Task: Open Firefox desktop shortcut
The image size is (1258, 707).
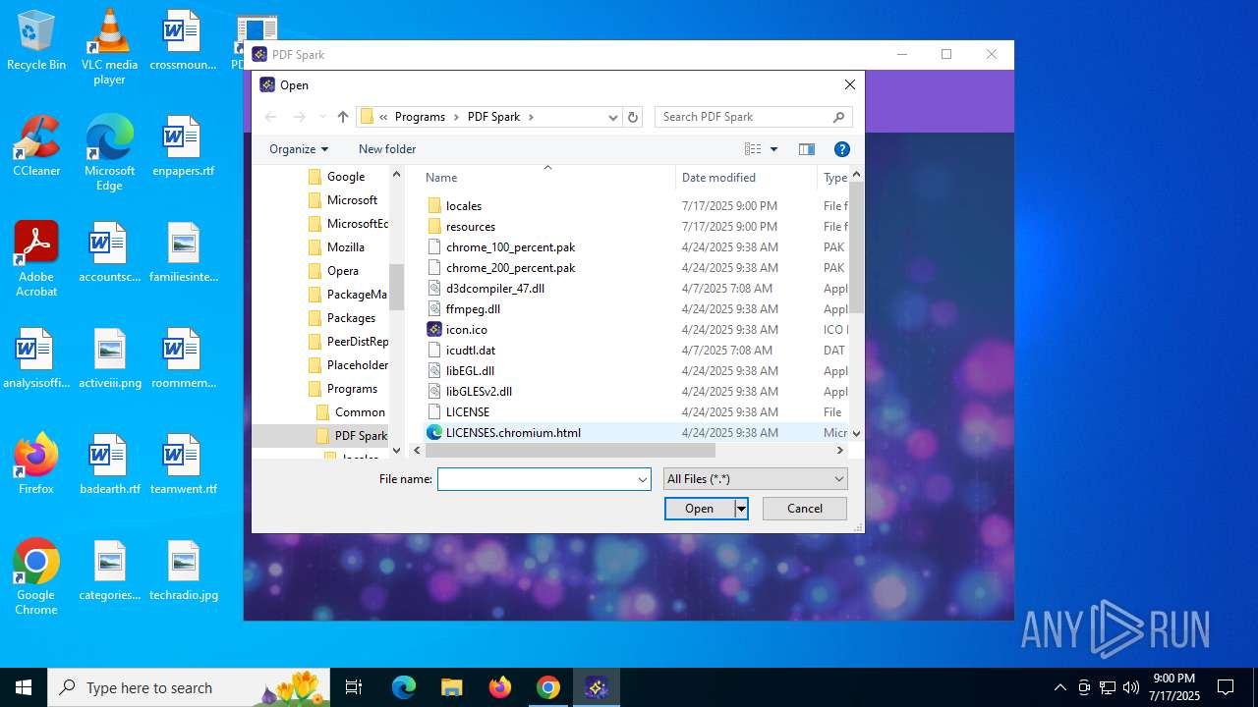Action: pyautogui.click(x=36, y=464)
